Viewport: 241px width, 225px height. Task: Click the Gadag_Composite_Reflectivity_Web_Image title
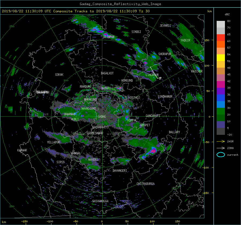(120, 4)
